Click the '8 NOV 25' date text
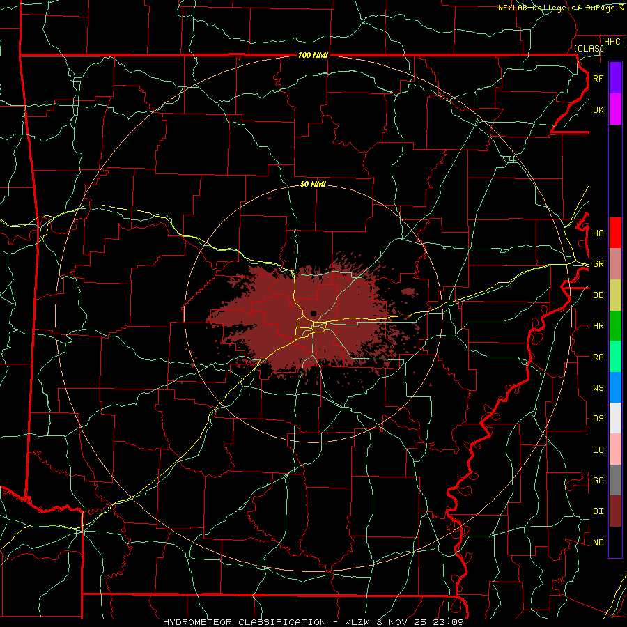The width and height of the screenshot is (627, 627). (x=402, y=622)
